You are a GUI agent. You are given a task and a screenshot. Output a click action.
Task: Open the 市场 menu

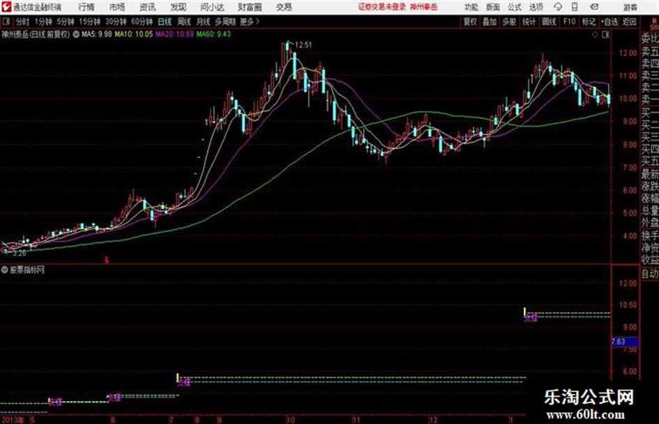pos(117,7)
